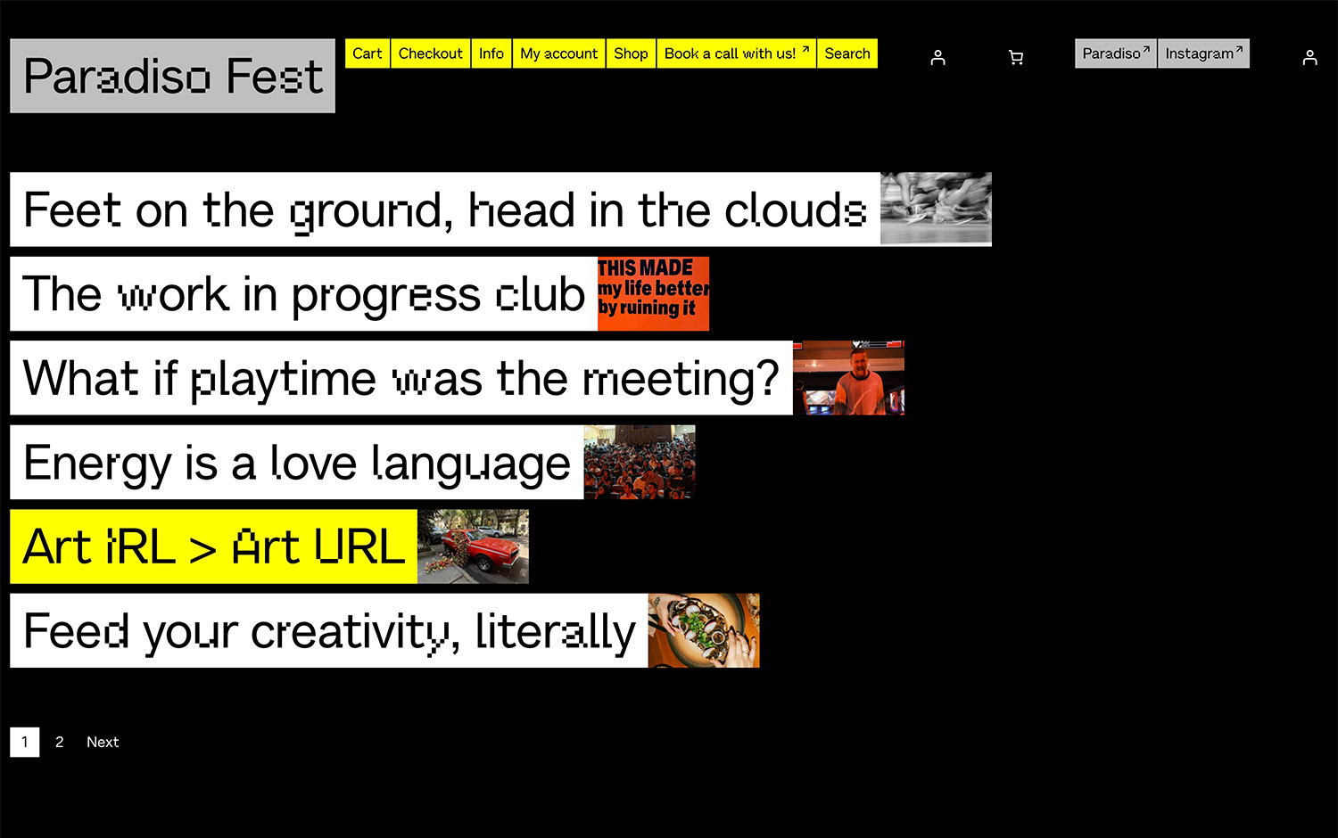
Task: Click the crowd thumbnail beside Energy post
Action: [639, 462]
